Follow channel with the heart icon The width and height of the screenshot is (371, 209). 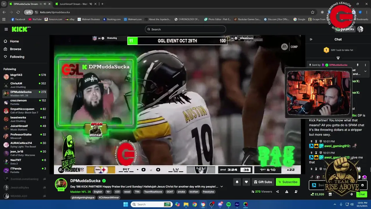click(x=246, y=182)
